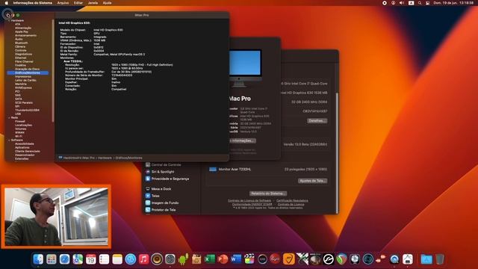This screenshot has height=269, width=478.
Task: Select Impressoras in hardware list
Action: coord(23,76)
